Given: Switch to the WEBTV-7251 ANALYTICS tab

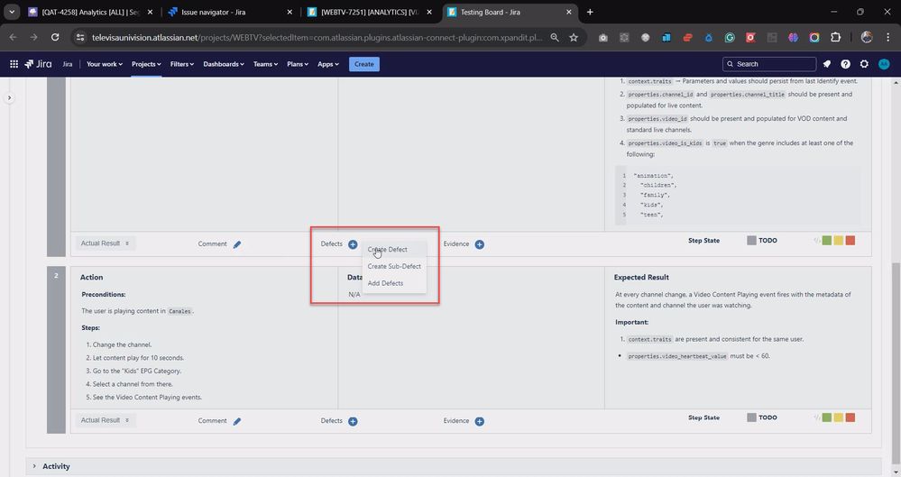Looking at the screenshot, I should 370,12.
